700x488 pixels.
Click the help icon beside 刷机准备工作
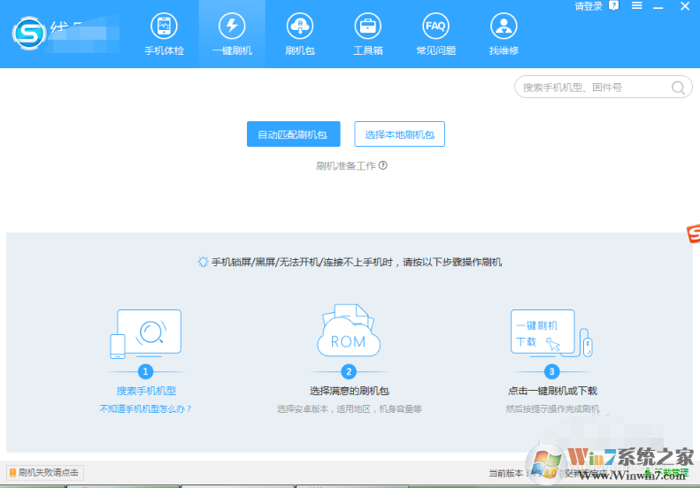pos(383,165)
